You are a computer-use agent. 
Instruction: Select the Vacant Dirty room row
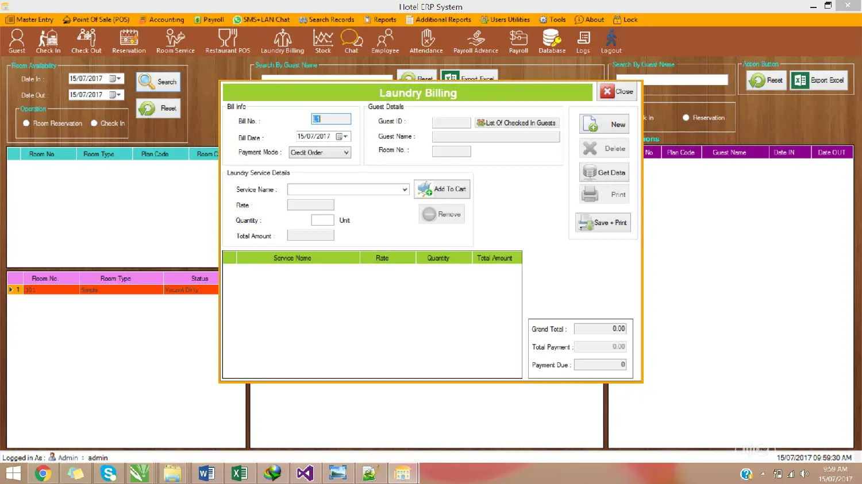point(113,290)
